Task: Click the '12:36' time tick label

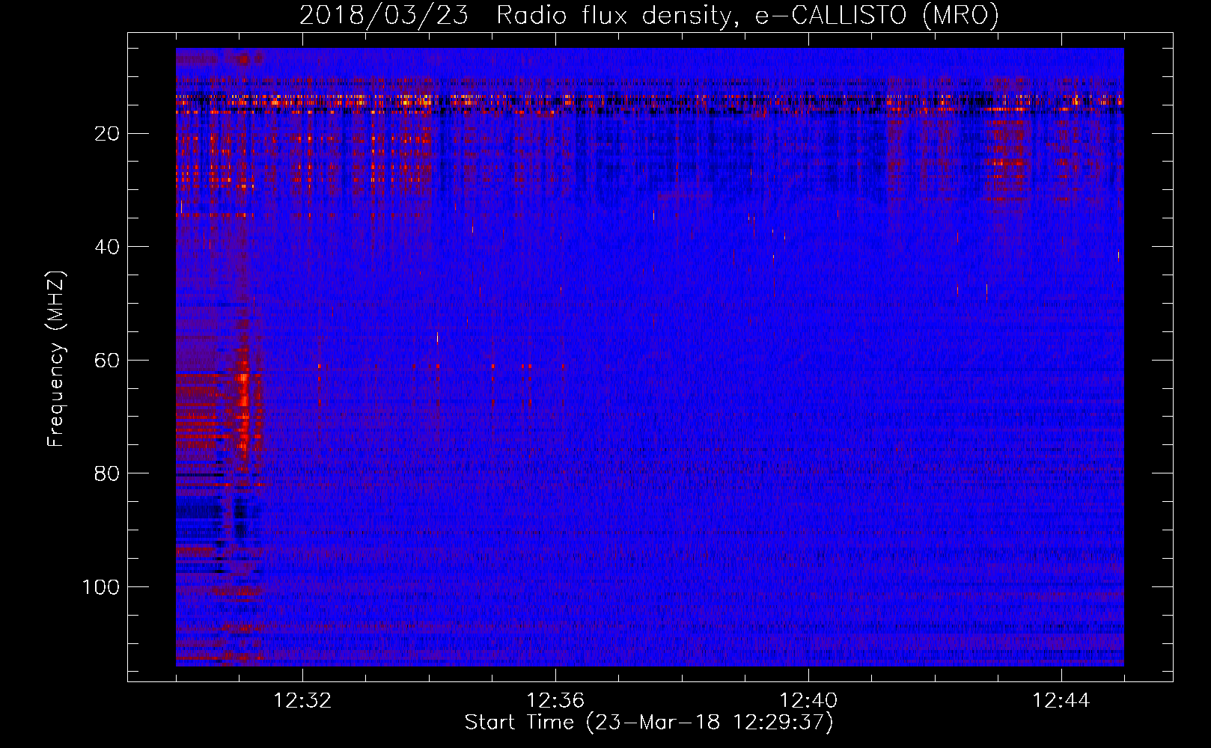Action: 555,701
